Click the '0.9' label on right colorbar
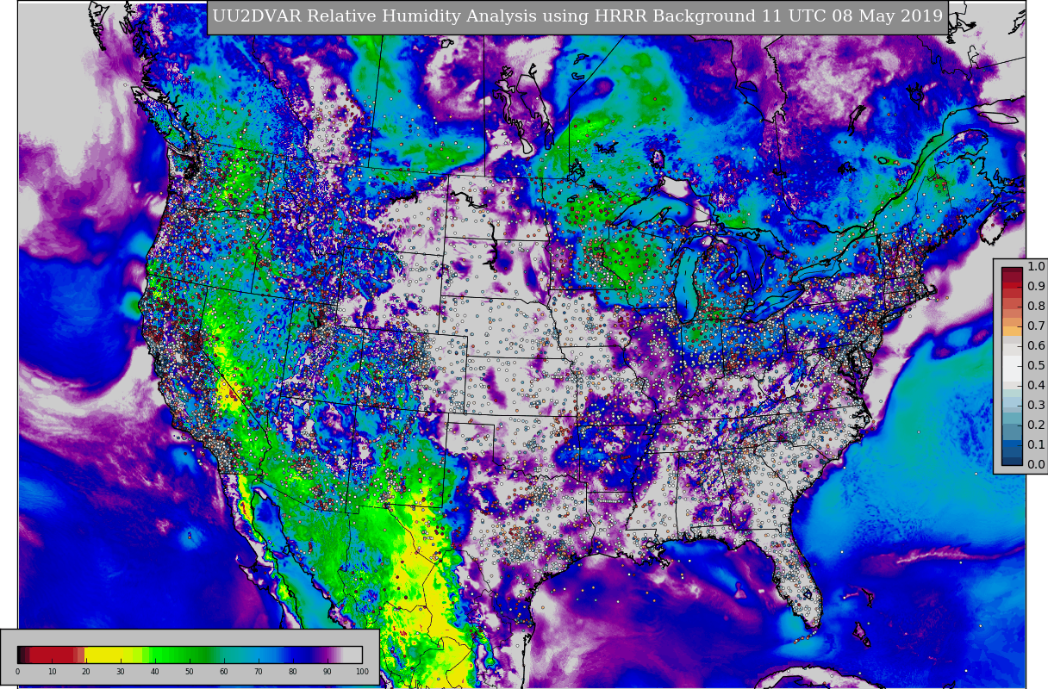 (1036, 287)
